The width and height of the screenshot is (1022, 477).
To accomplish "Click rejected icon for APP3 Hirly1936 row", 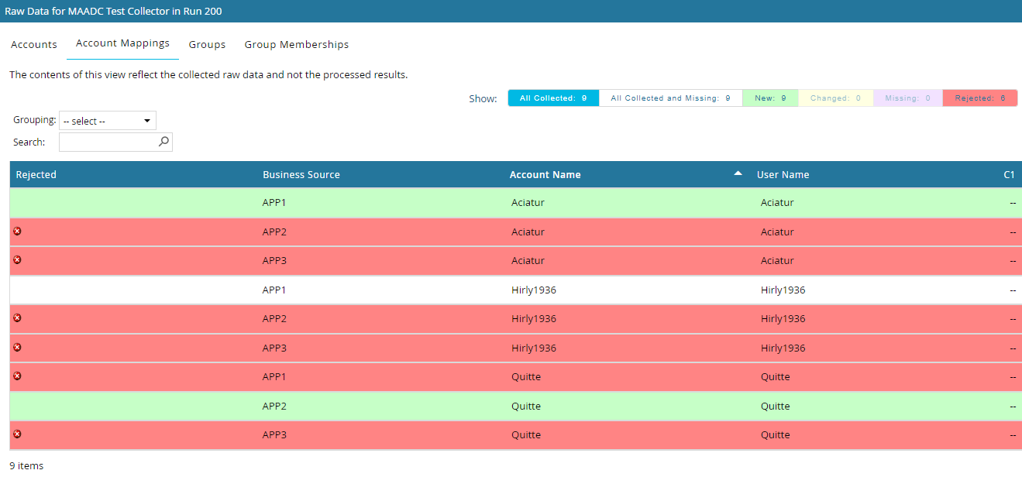I will [18, 347].
